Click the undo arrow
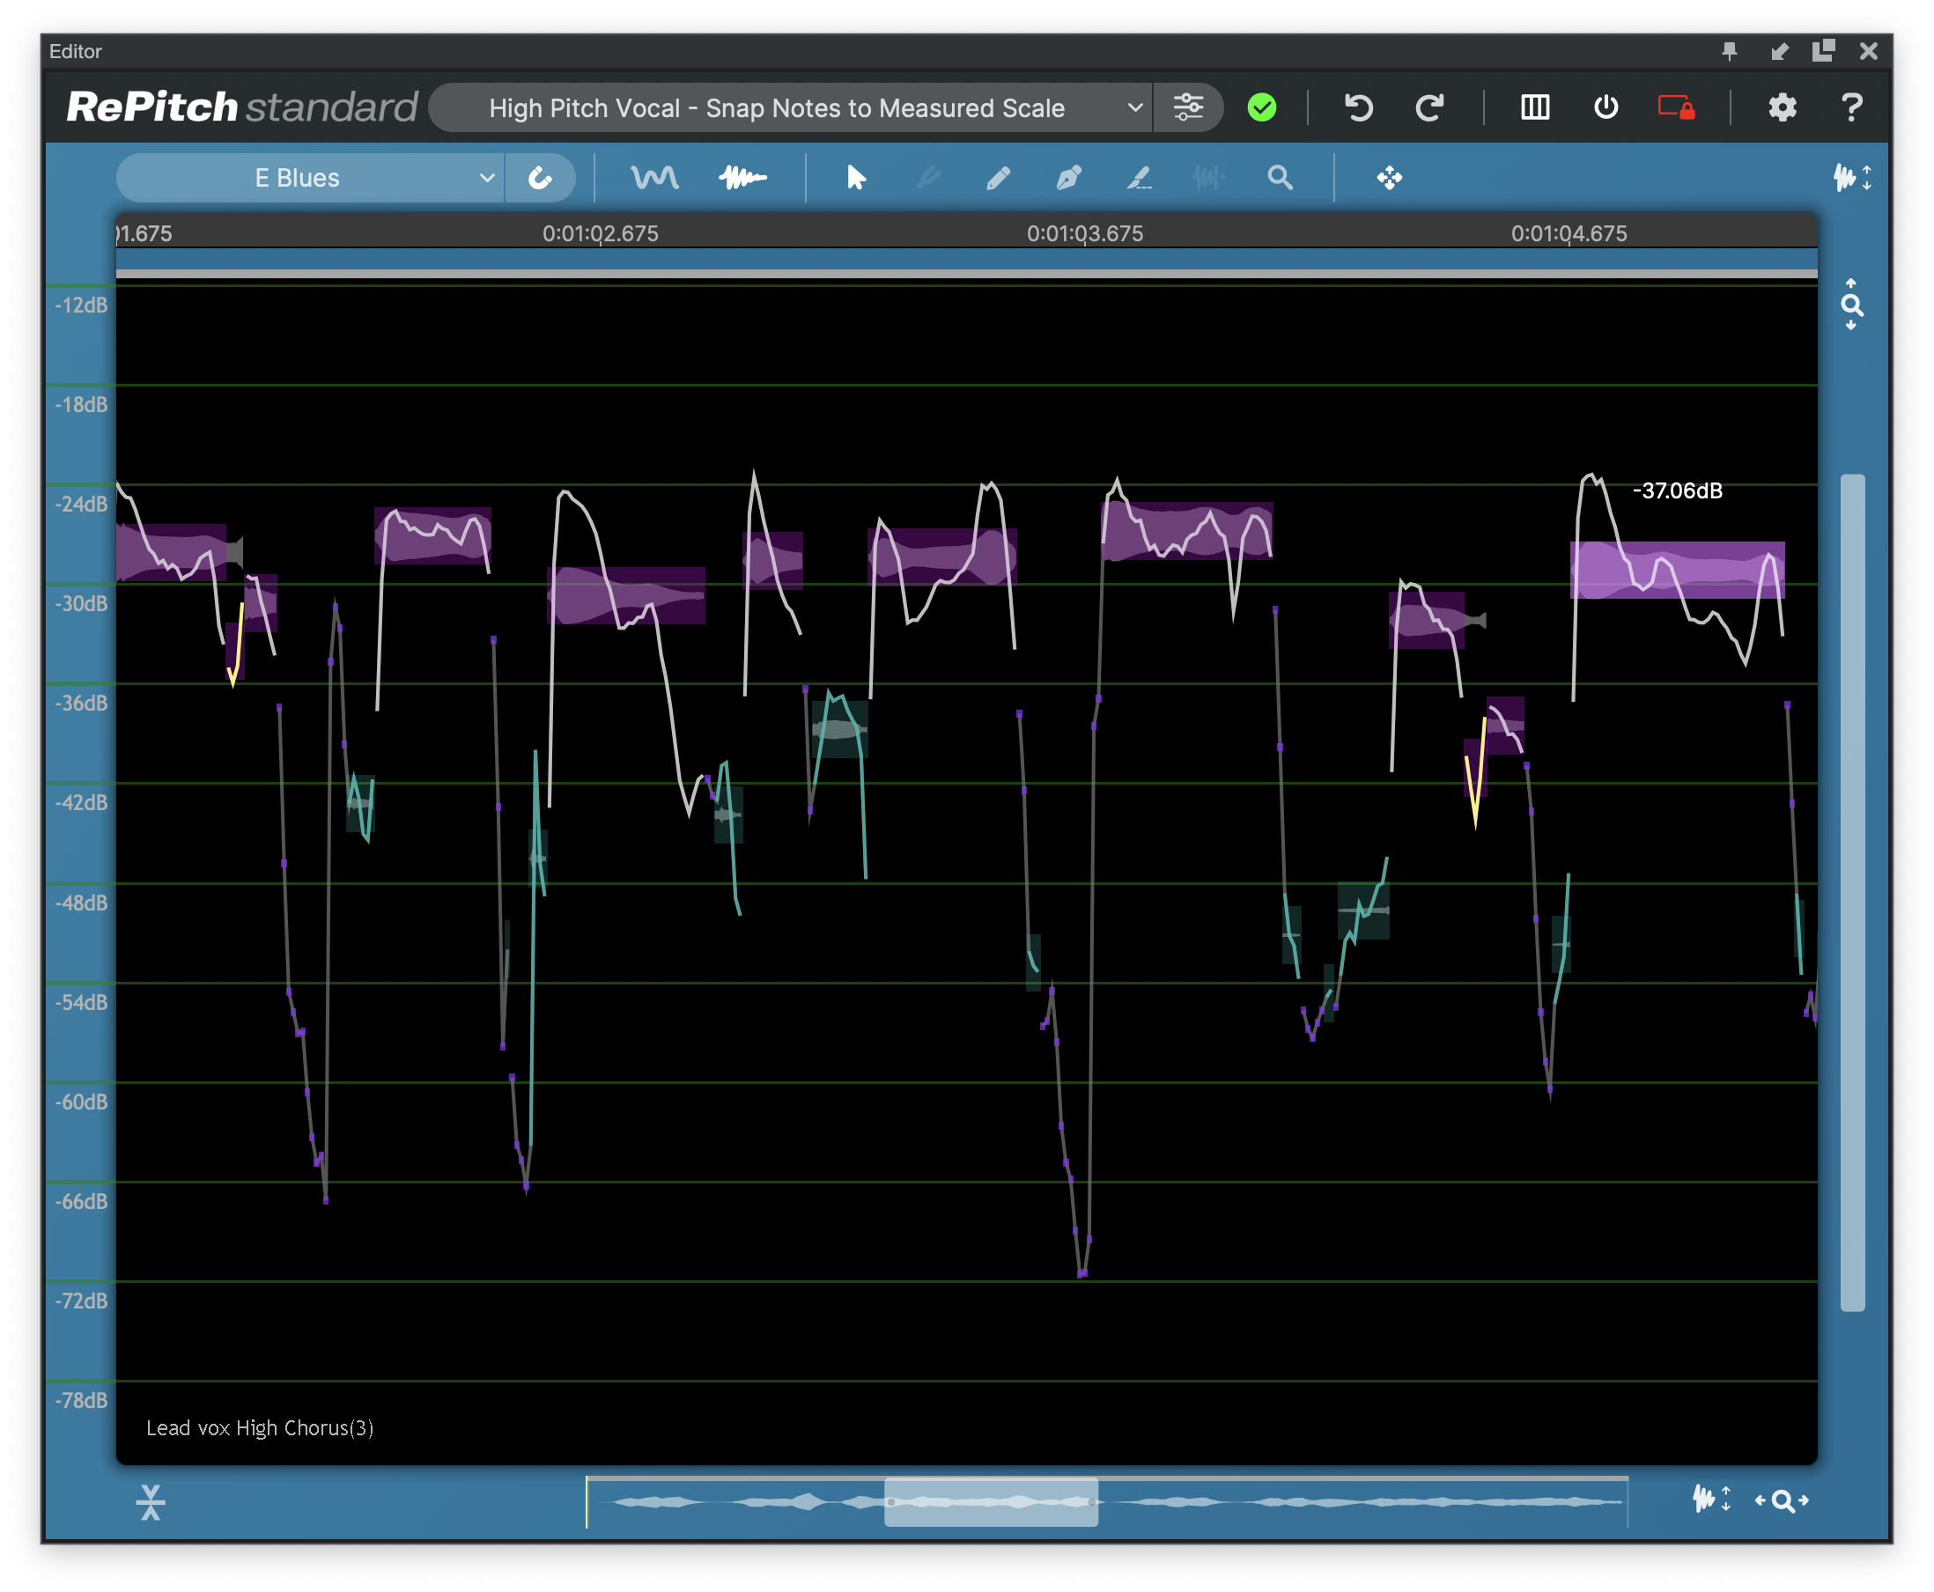 [x=1358, y=107]
